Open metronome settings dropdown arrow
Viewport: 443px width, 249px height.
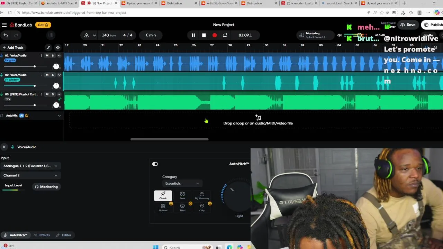click(94, 35)
